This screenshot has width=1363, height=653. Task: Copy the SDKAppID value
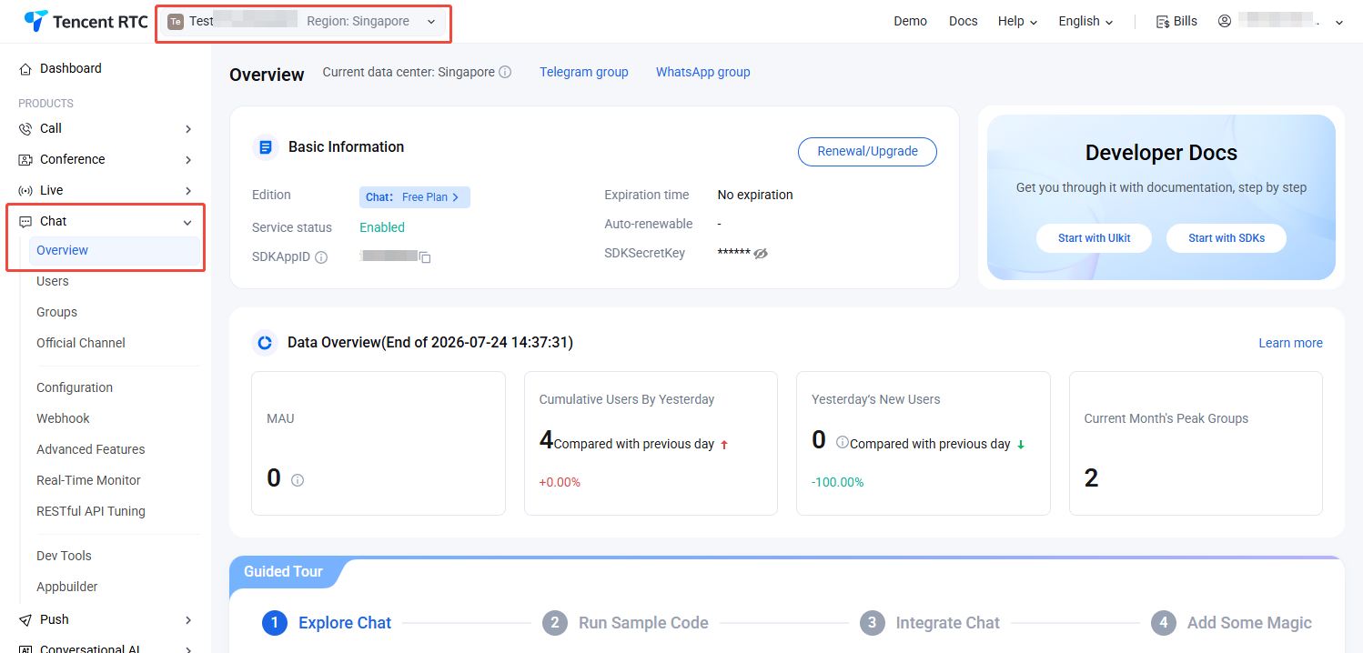coord(424,257)
